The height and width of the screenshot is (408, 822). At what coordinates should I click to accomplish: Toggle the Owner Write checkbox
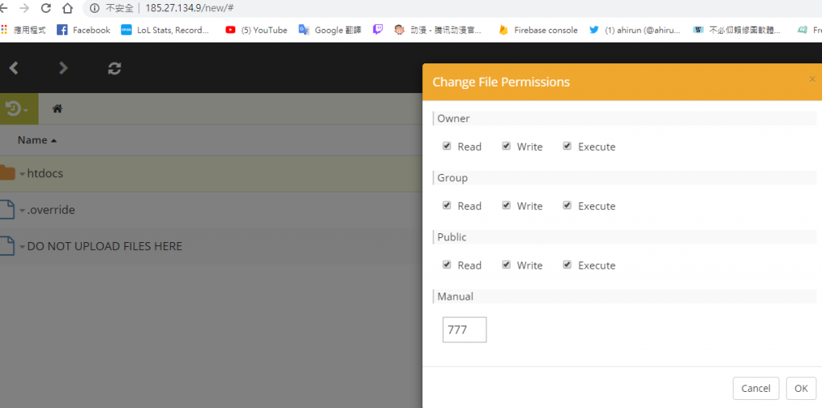pyautogui.click(x=506, y=146)
